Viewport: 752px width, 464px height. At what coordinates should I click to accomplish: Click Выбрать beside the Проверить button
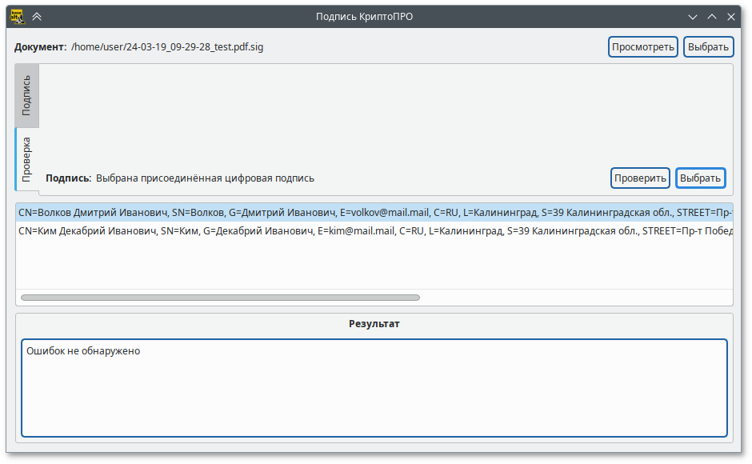click(x=700, y=178)
